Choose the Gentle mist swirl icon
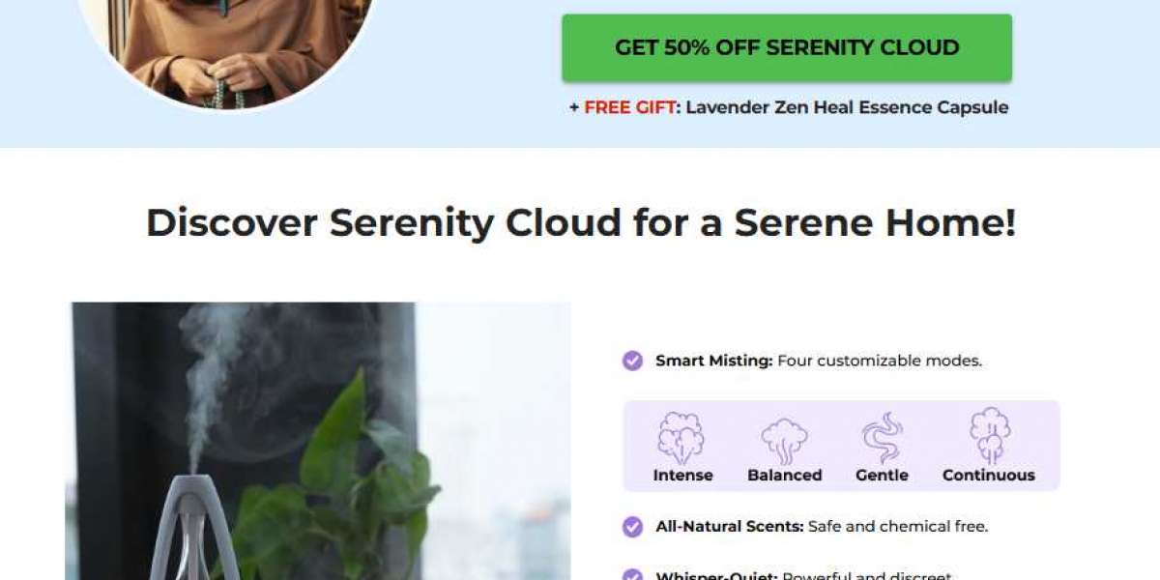The height and width of the screenshot is (580, 1160). point(882,438)
